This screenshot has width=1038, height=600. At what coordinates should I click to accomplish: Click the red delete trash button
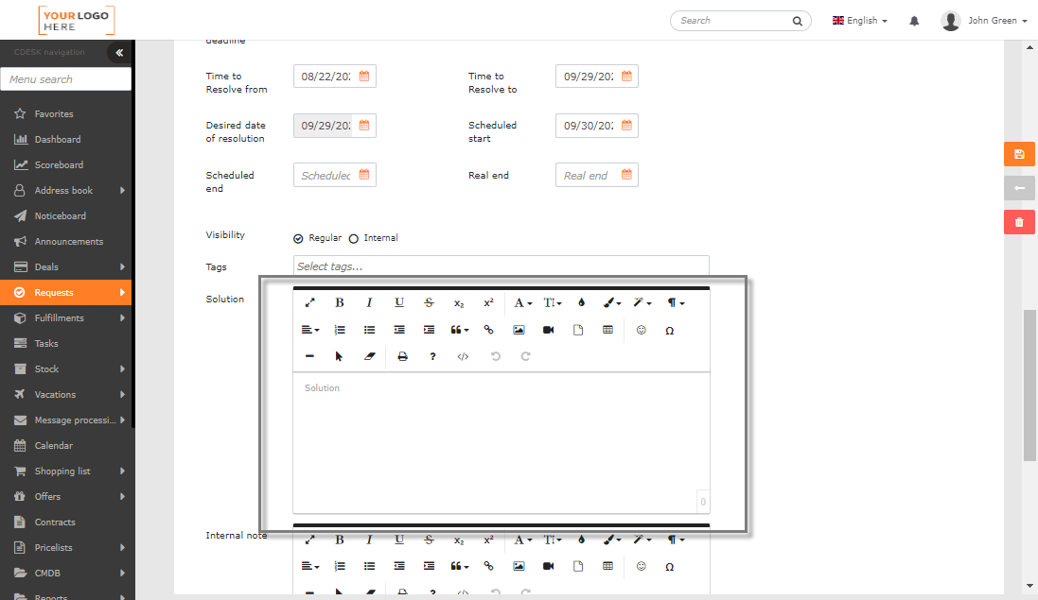1019,222
